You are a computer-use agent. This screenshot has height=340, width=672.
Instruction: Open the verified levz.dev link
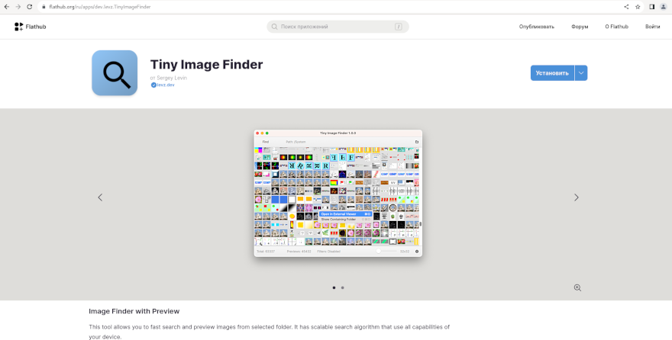pos(166,85)
